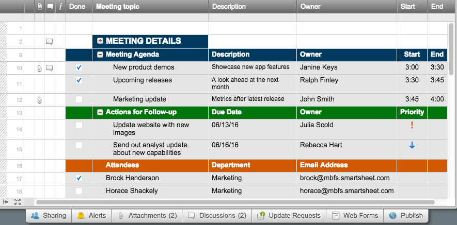
Task: Click the expand to full screen icon
Action: tap(18, 202)
